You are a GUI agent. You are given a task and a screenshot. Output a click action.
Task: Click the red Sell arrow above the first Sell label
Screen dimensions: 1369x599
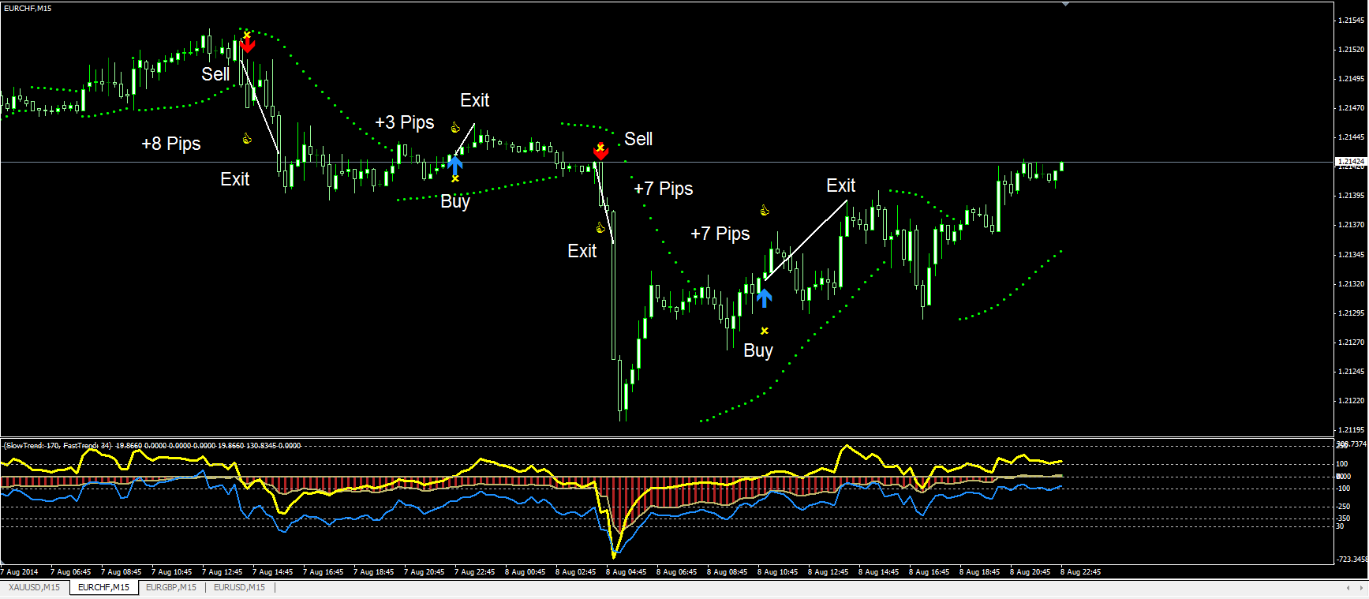(248, 45)
